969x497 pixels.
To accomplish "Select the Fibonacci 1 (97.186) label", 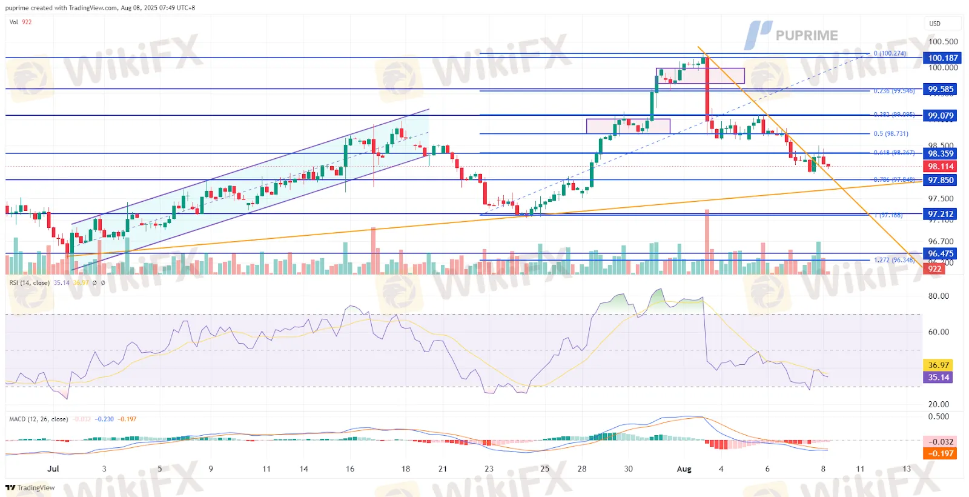I will (888, 215).
